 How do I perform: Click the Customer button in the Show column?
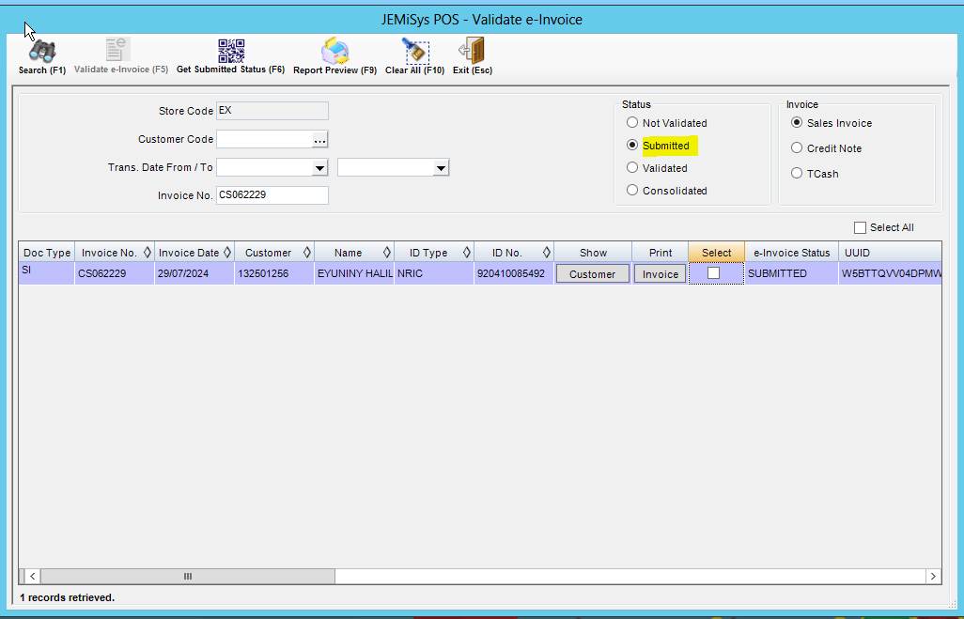click(x=592, y=272)
